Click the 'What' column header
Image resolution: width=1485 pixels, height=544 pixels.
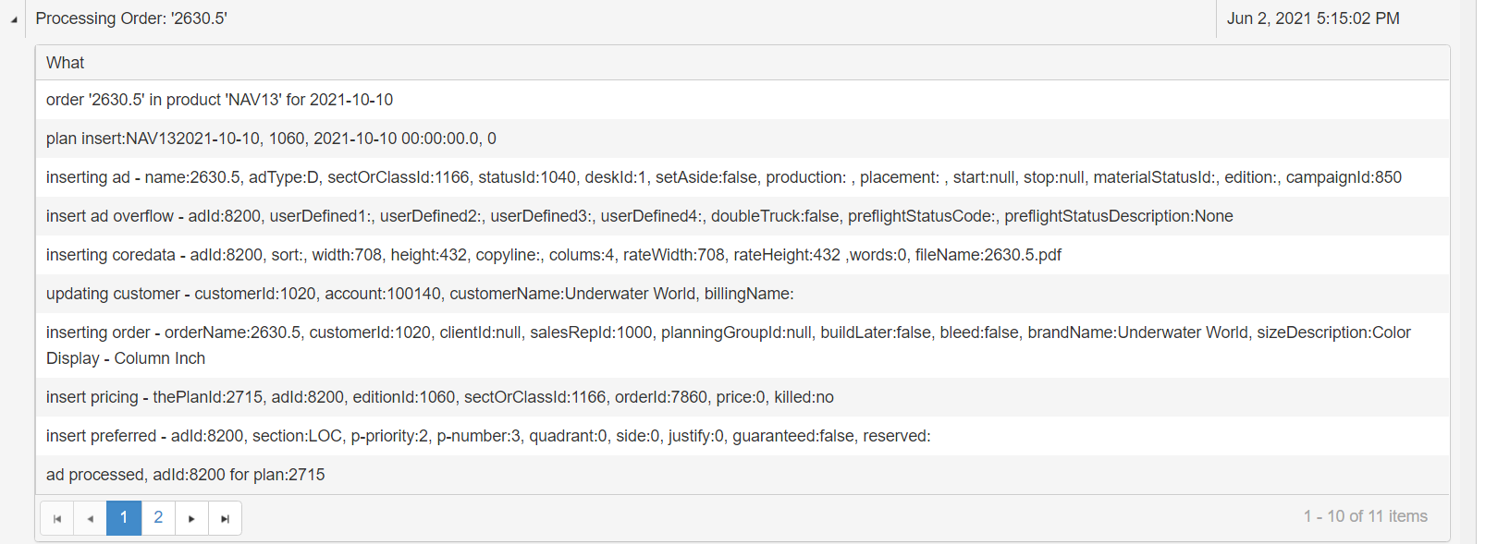pos(66,63)
